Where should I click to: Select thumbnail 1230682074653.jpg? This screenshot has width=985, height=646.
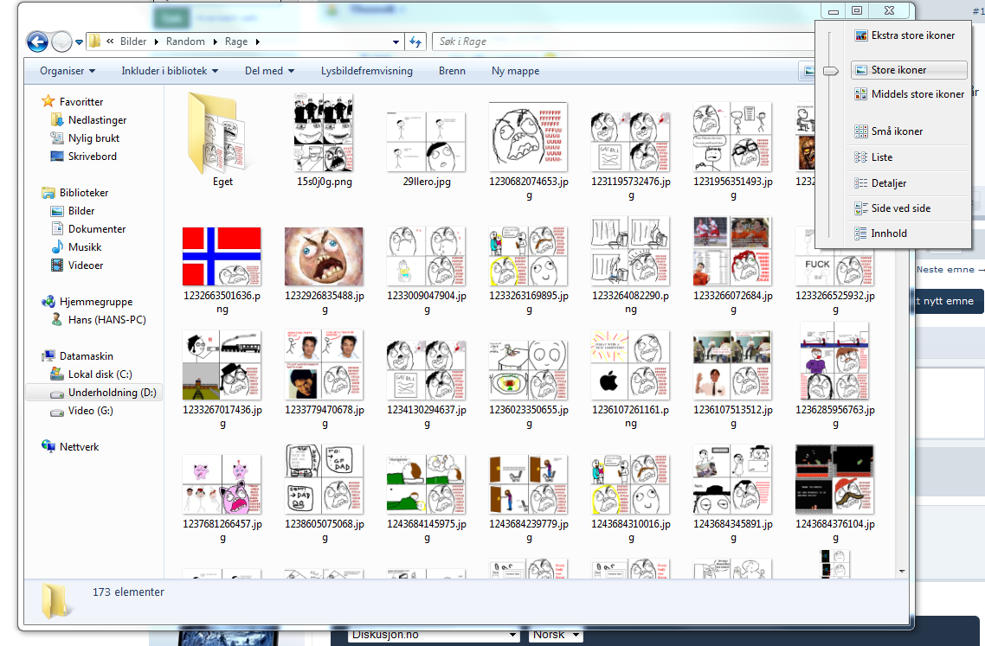tap(529, 137)
